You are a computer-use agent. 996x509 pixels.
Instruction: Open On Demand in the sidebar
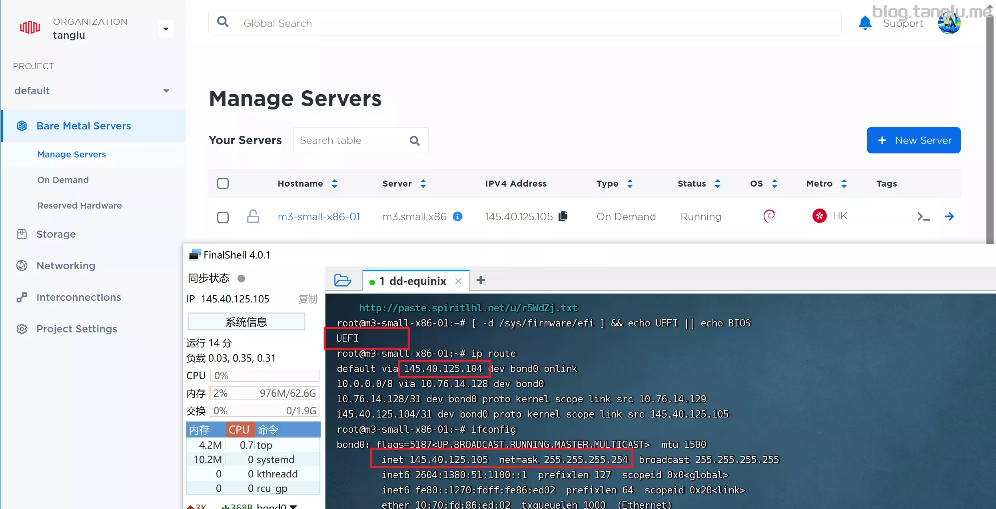(63, 180)
